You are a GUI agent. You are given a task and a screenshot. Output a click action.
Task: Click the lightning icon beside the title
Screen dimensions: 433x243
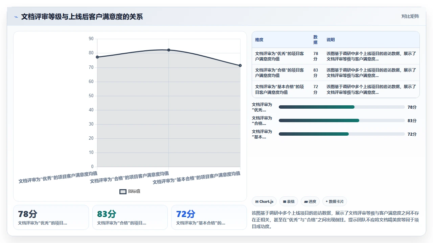[16, 17]
